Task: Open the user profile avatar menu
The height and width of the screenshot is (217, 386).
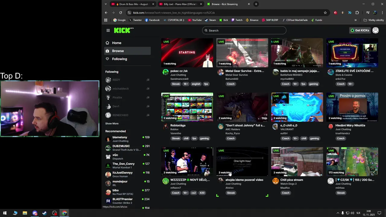Action: 375,30
